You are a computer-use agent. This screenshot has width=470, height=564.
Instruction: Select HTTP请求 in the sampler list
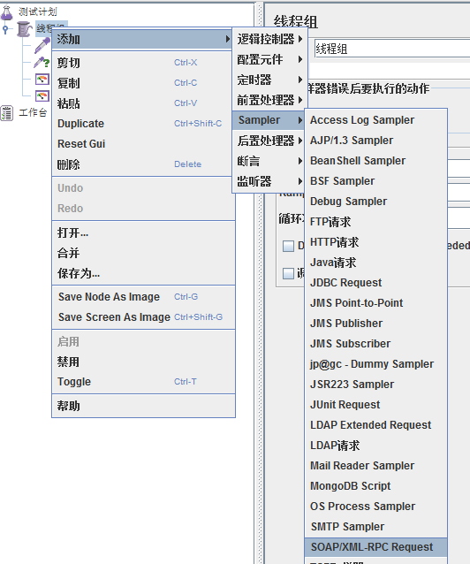point(375,242)
